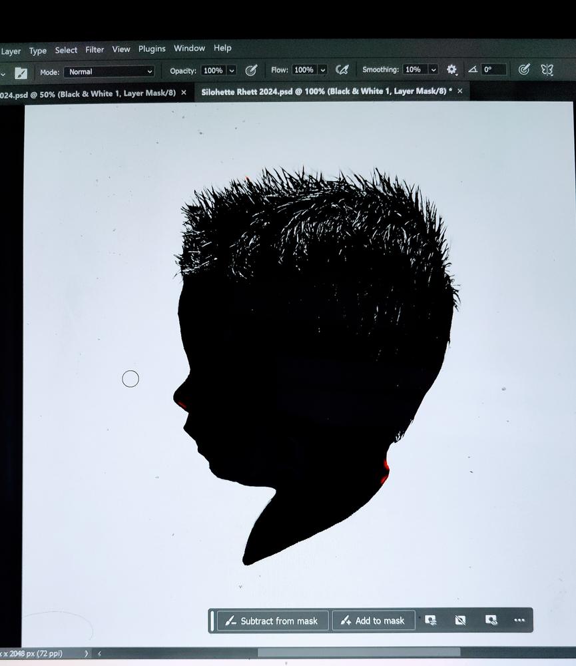
Task: Enable airbrush-style build-up effect
Action: 342,70
